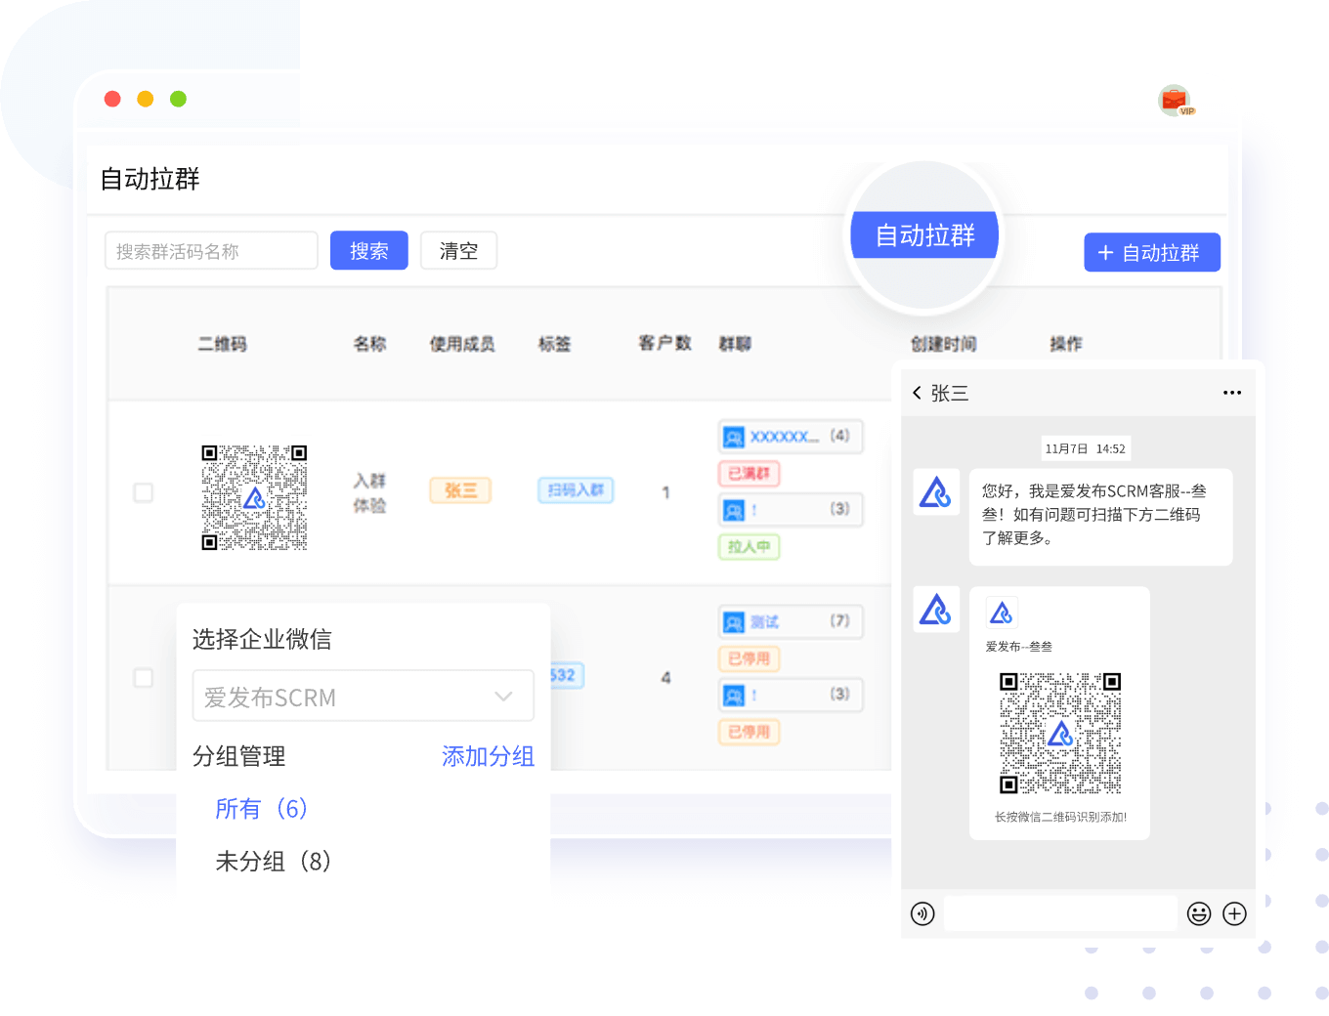
Task: Open the ellipsis menu in the 张三 chat header
Action: pyautogui.click(x=1231, y=392)
